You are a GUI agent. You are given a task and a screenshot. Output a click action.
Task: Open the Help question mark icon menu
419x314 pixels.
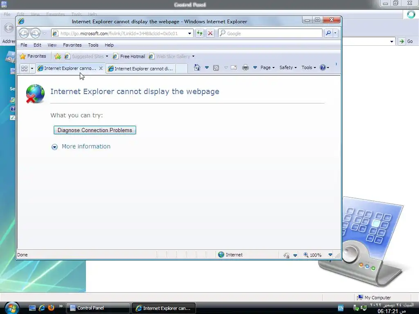tap(324, 67)
